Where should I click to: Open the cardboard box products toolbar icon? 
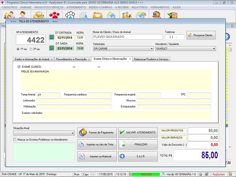(38, 15)
